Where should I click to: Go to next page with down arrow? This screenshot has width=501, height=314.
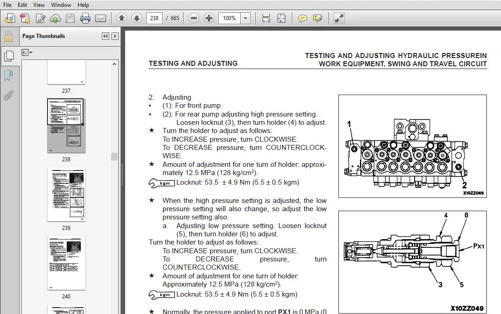(x=137, y=18)
